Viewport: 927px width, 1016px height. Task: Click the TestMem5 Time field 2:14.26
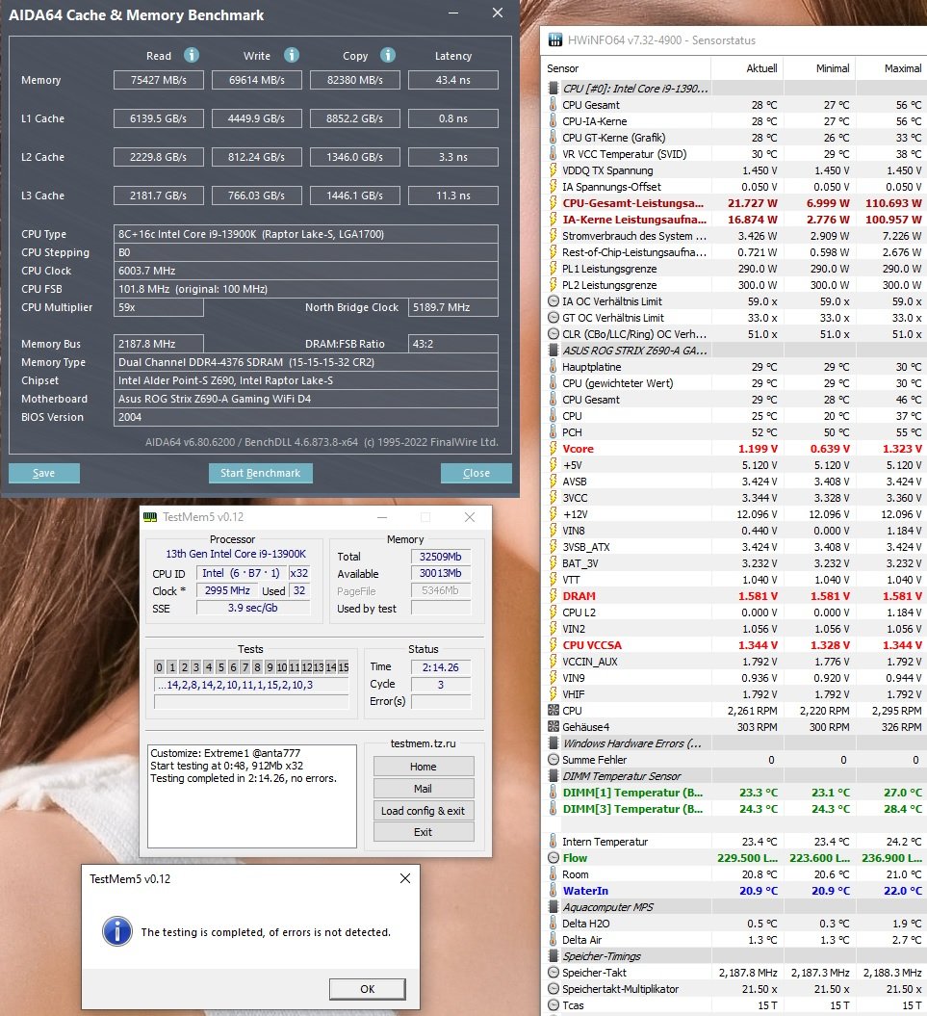[x=441, y=667]
